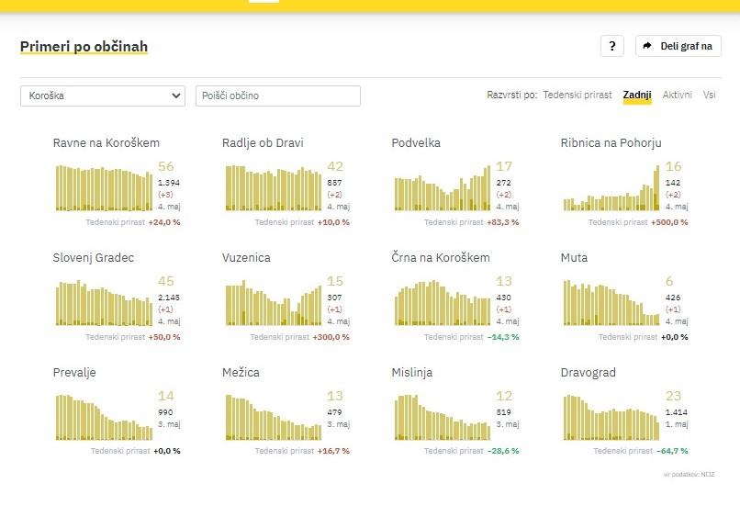The image size is (740, 506).
Task: Click the question mark help button
Action: pos(612,46)
